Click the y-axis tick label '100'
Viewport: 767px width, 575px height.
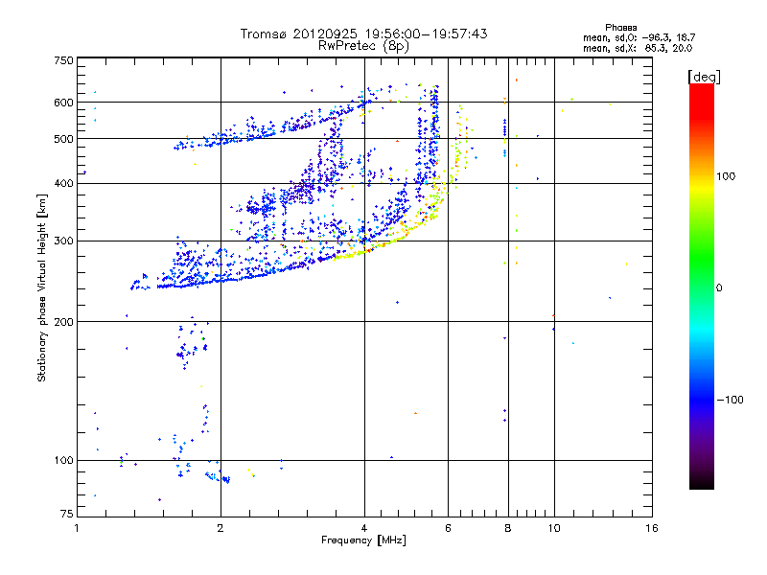[x=64, y=460]
